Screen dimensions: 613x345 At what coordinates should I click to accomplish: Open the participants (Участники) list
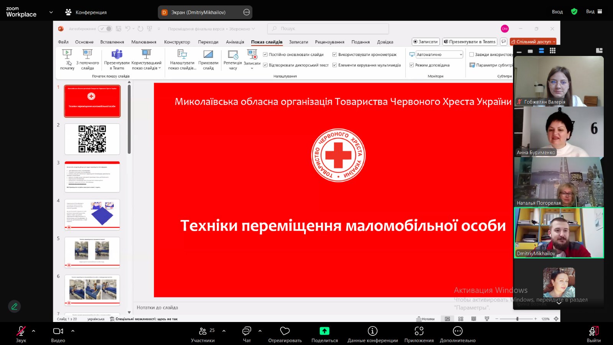[x=203, y=331]
